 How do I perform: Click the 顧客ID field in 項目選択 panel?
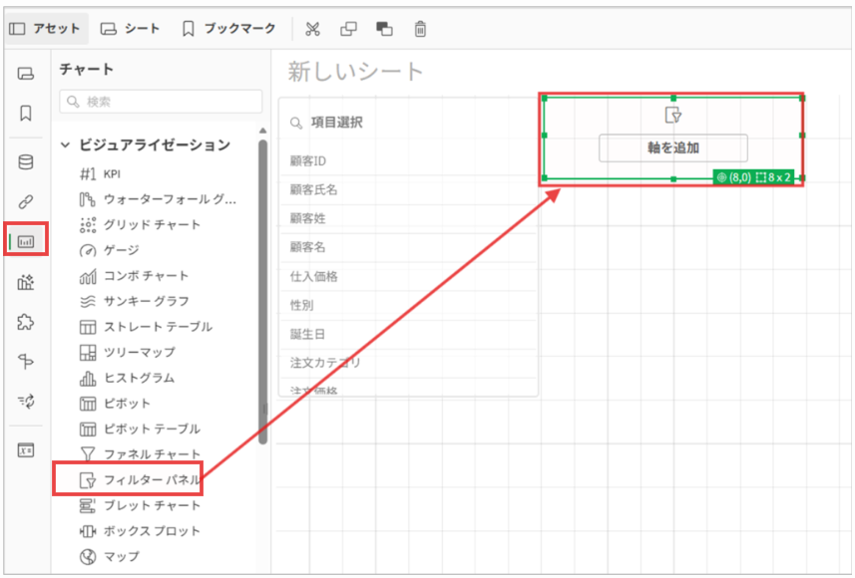click(x=309, y=161)
